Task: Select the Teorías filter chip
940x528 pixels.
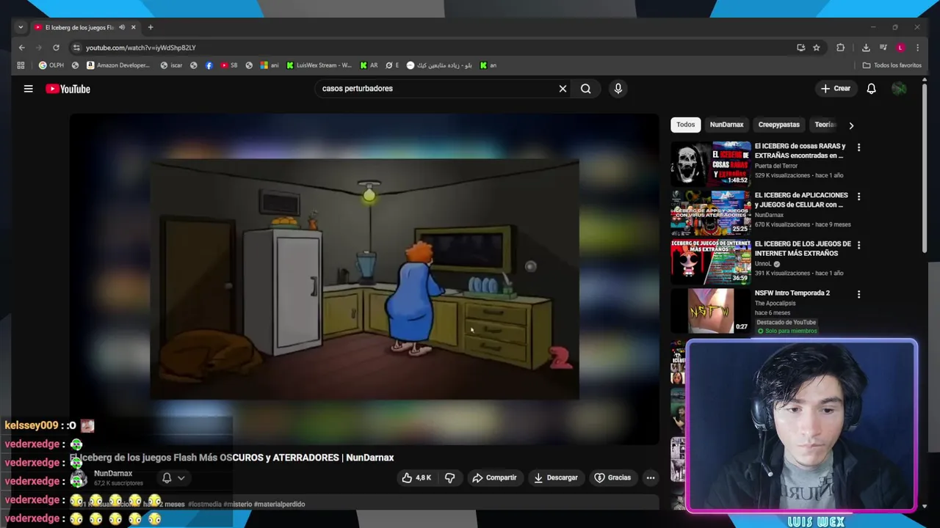Action: pyautogui.click(x=824, y=125)
